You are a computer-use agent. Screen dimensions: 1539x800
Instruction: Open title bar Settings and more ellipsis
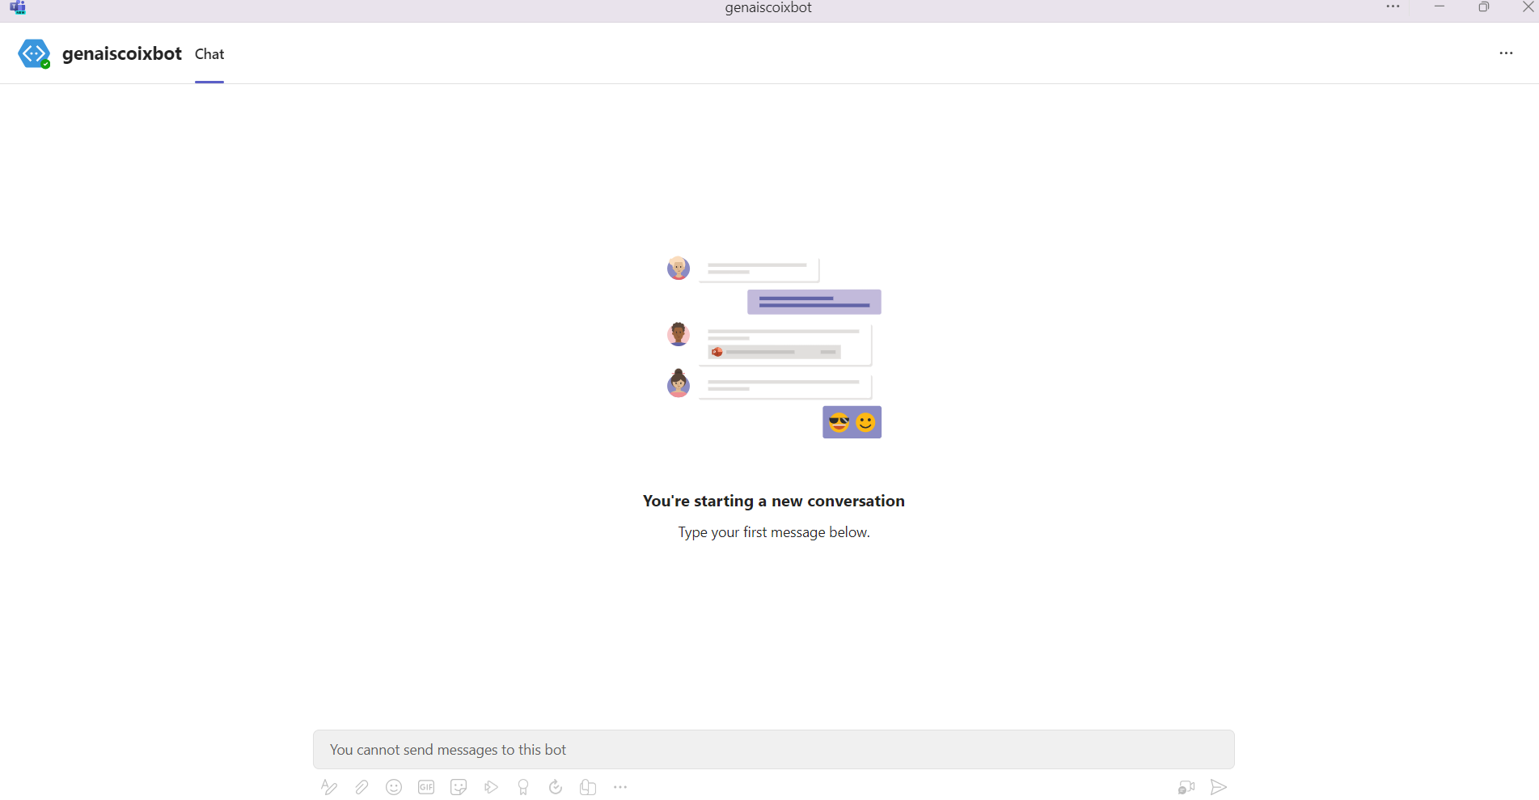tap(1393, 6)
